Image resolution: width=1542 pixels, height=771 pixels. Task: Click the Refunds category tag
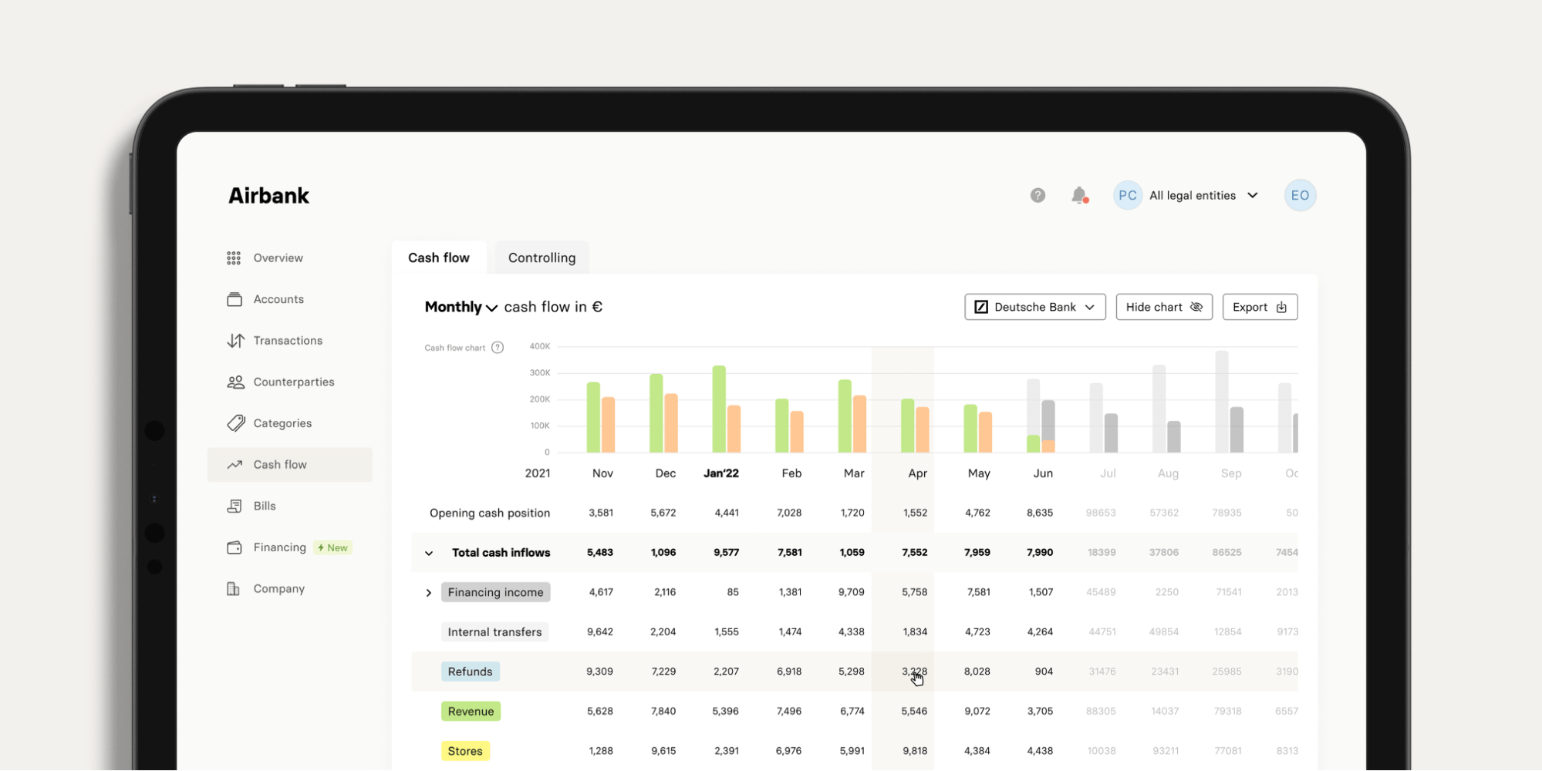click(x=470, y=672)
